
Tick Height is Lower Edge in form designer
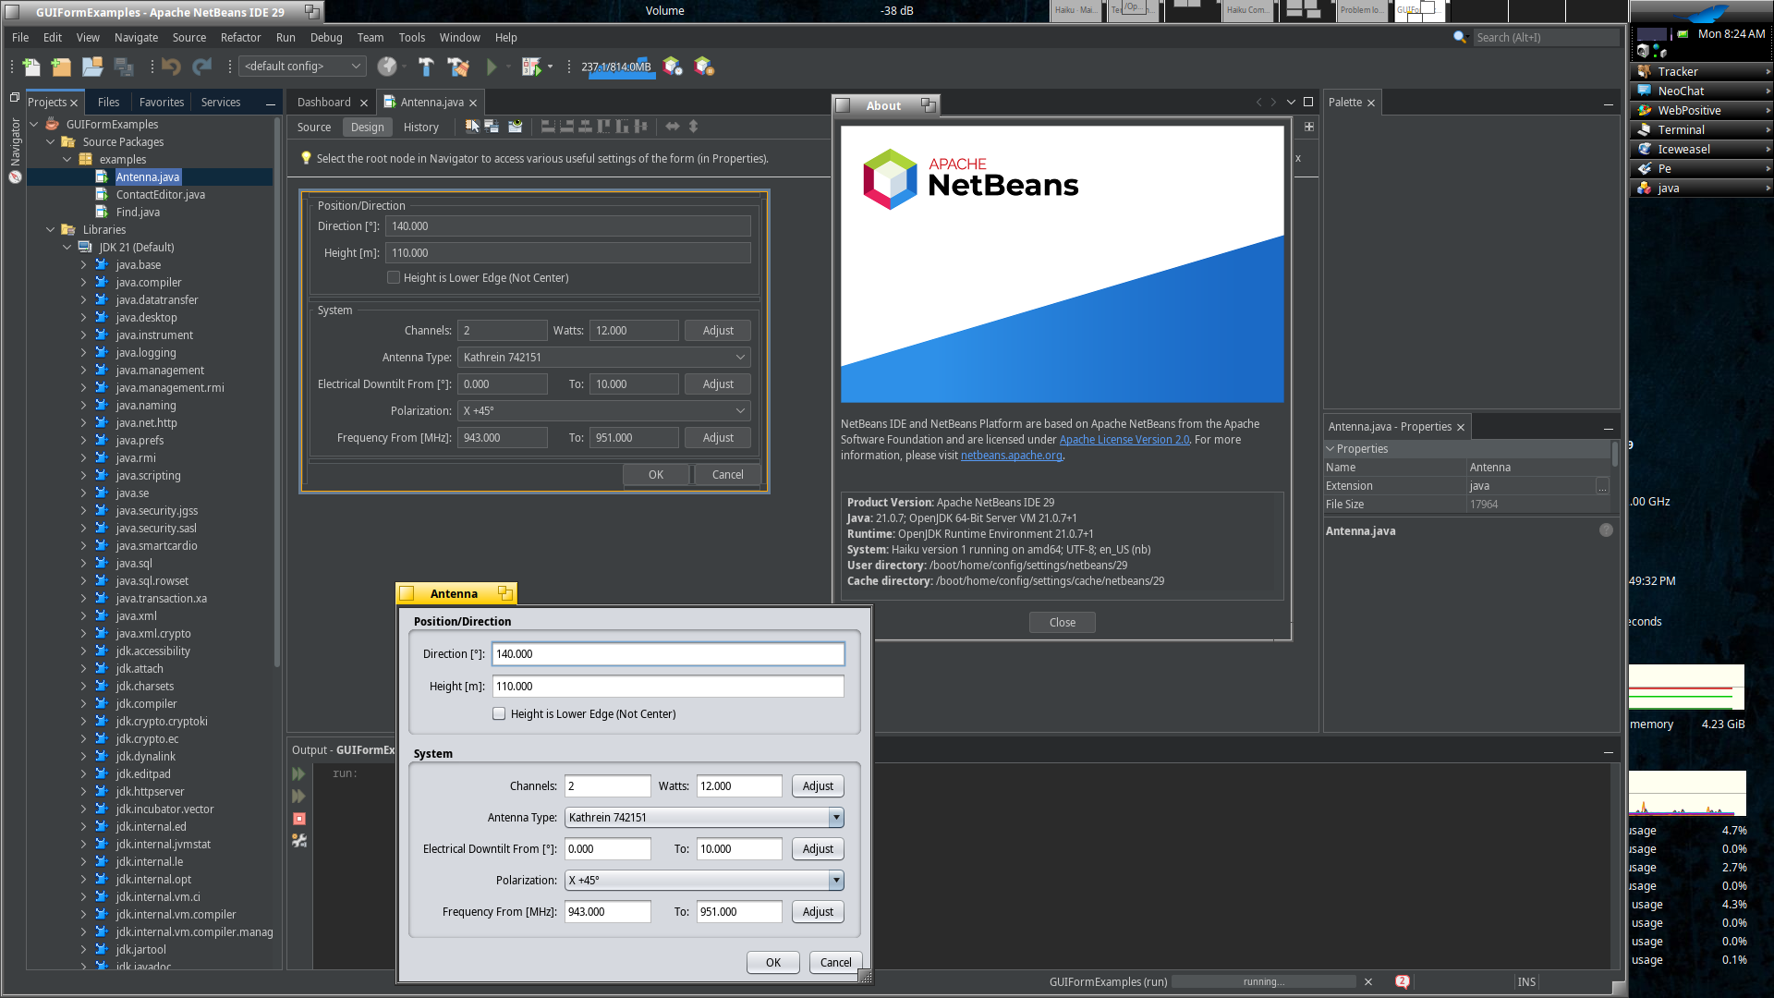pyautogui.click(x=394, y=278)
